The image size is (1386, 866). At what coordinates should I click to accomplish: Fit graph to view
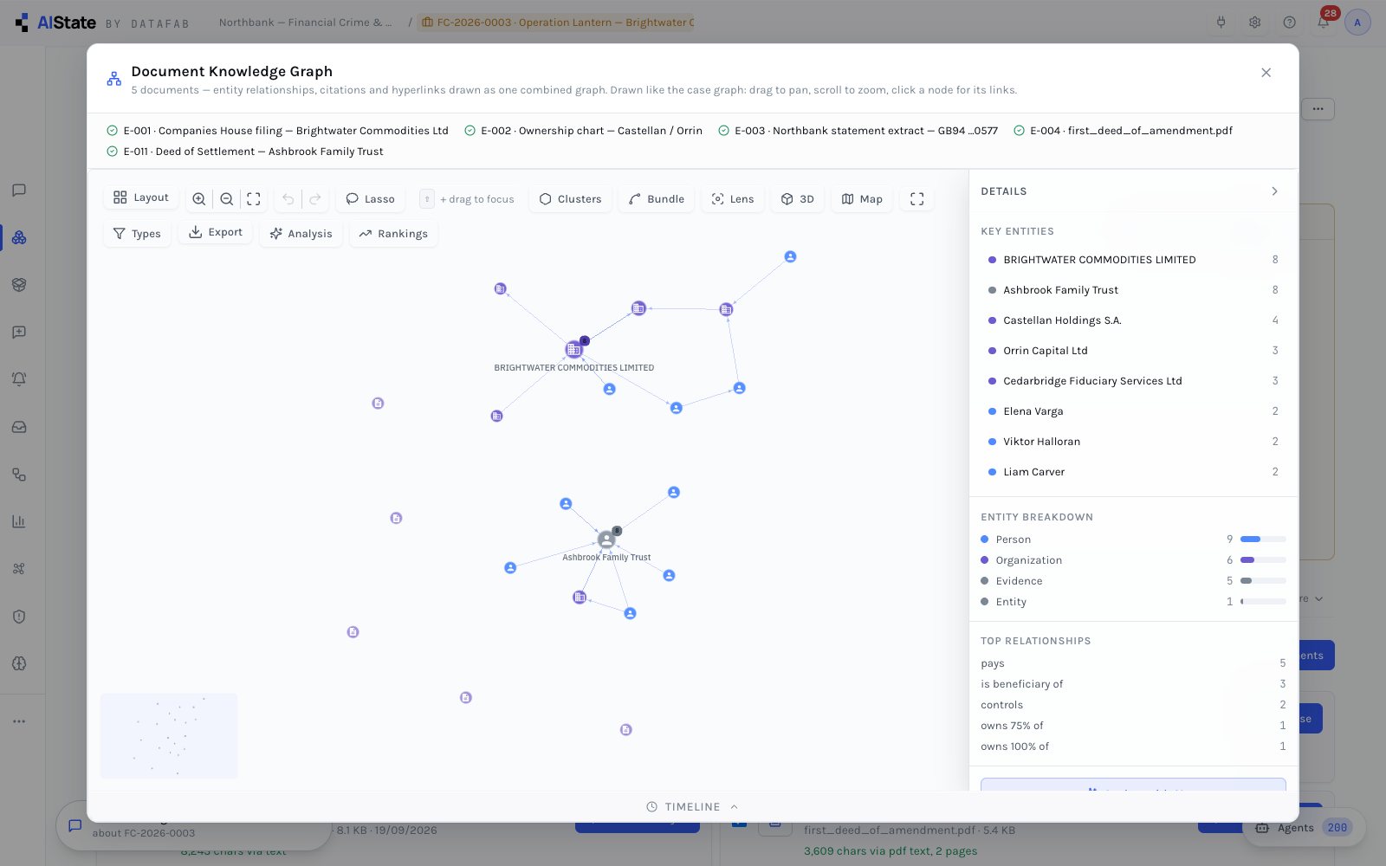(x=254, y=199)
